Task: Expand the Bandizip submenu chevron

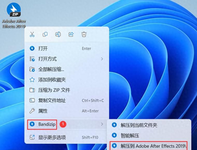Action: coord(102,124)
